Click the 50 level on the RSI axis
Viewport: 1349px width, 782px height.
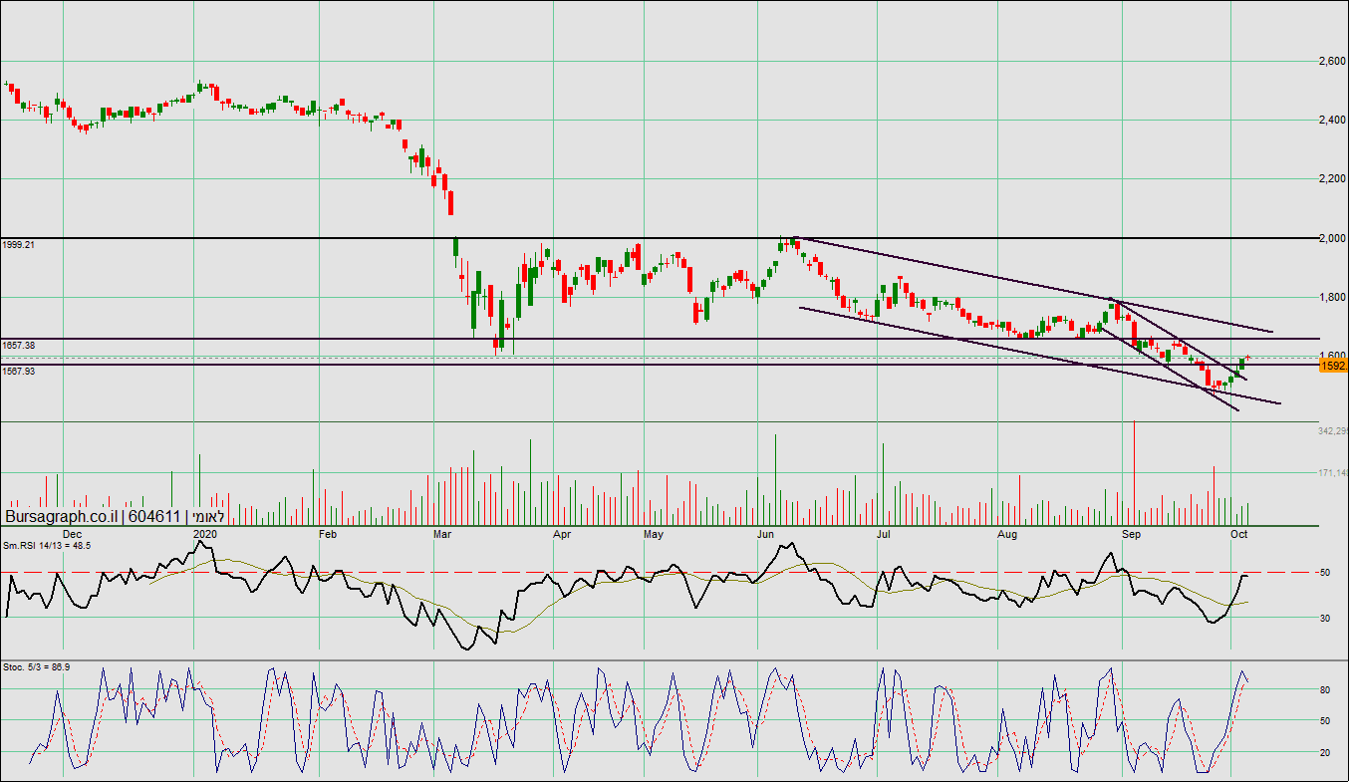[1325, 573]
